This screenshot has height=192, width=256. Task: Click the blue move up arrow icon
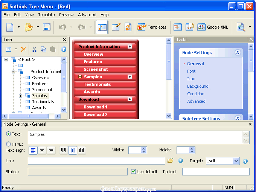(x=64, y=49)
